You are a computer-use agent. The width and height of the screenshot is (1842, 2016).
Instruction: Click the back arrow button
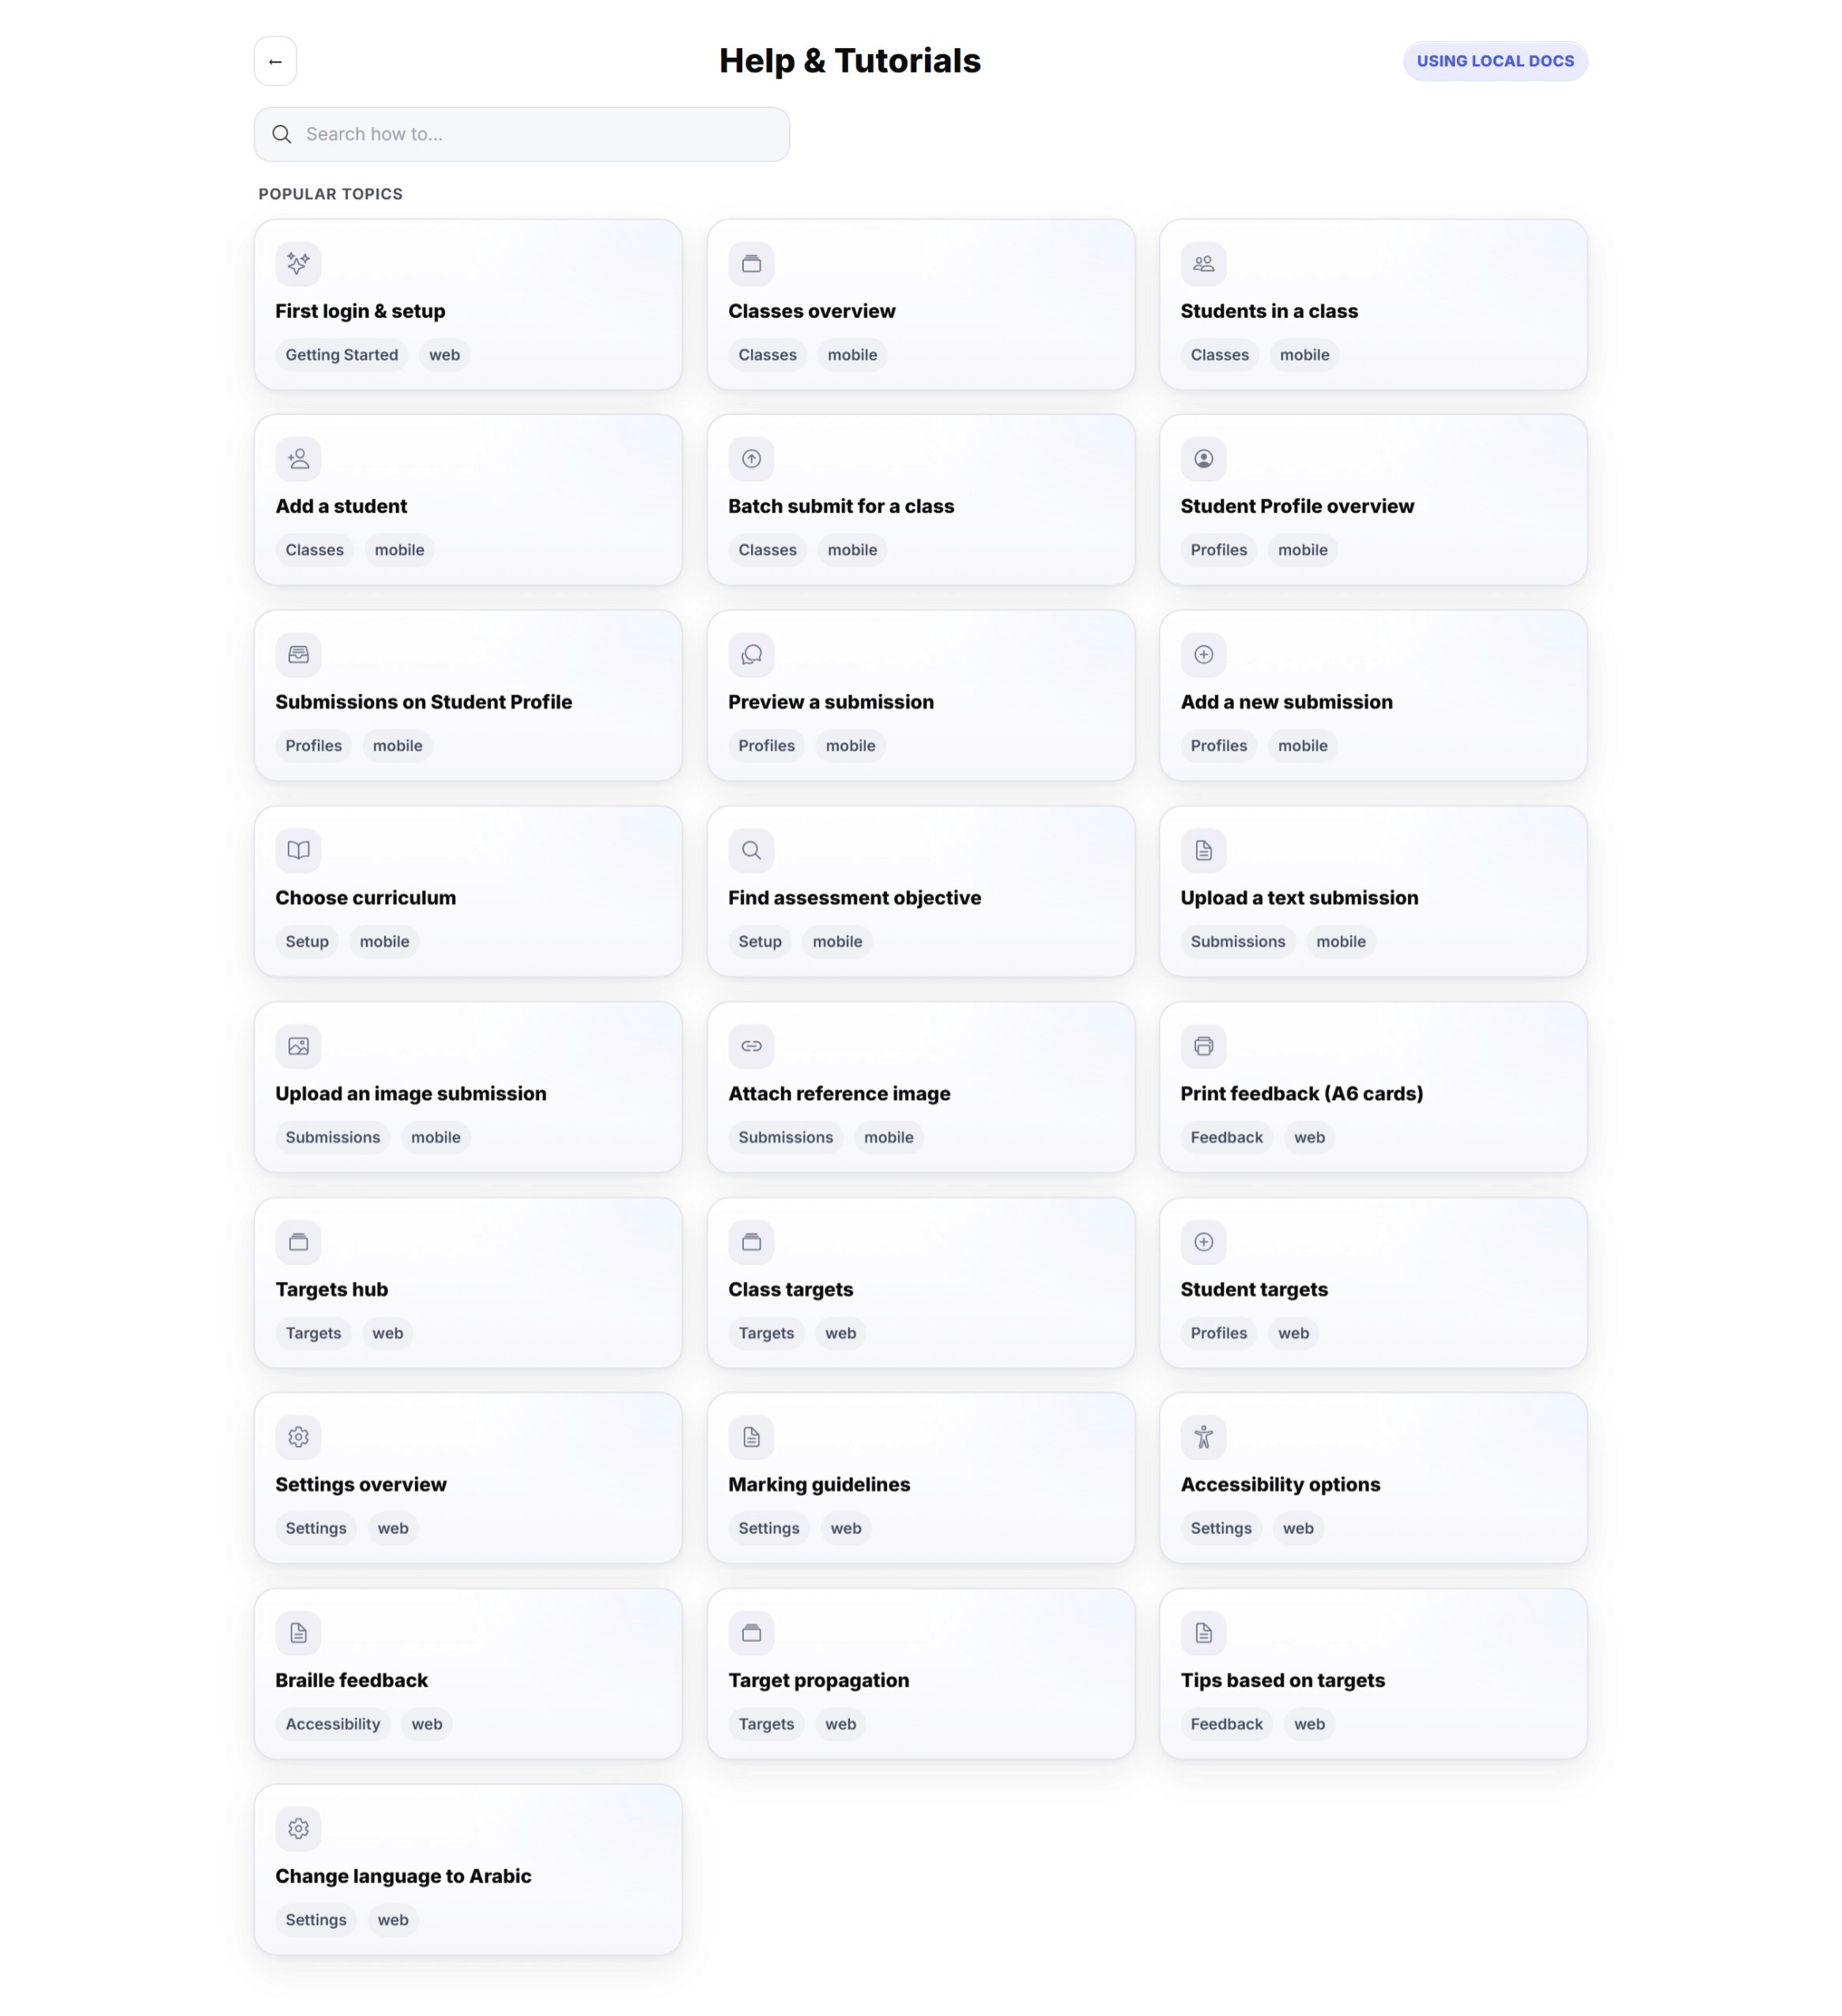coord(275,61)
